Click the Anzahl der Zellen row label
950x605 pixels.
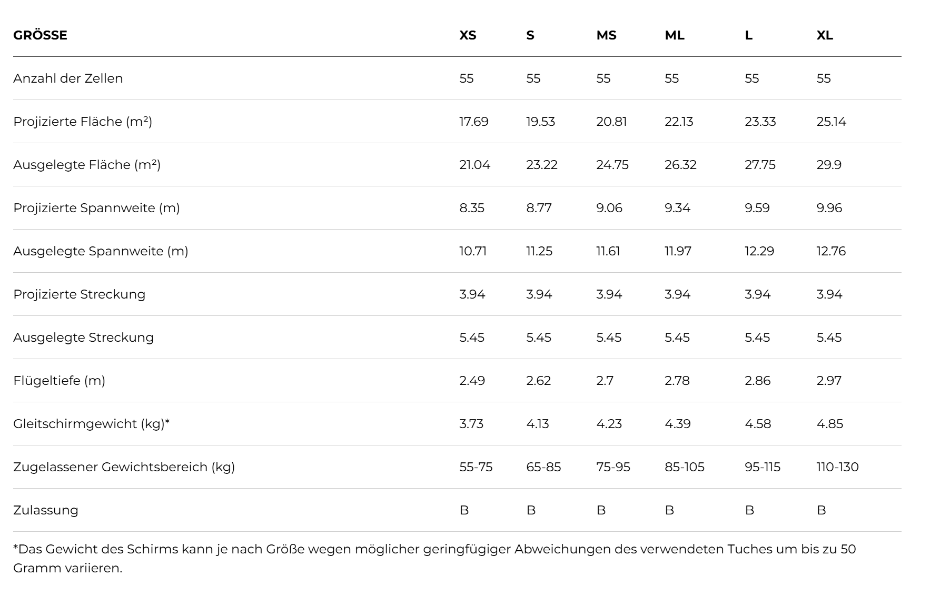click(x=68, y=78)
